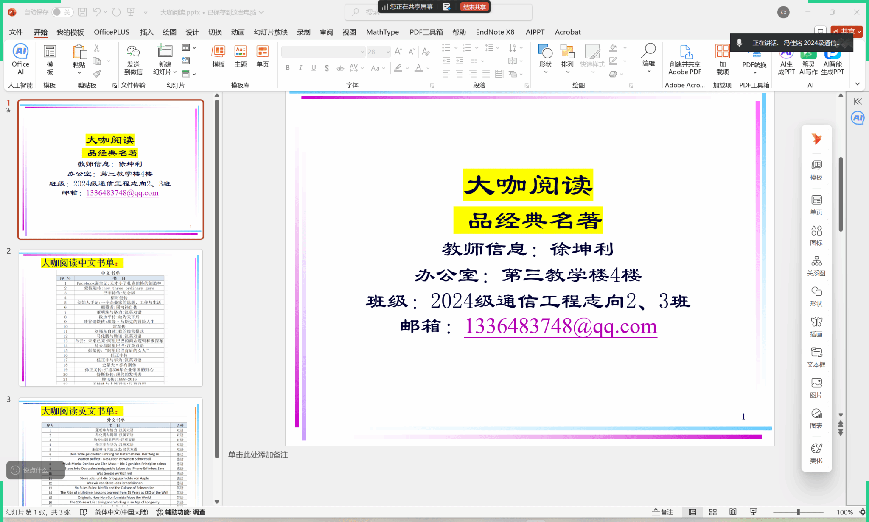Open the 文件 File menu
The image size is (869, 522).
click(x=16, y=32)
